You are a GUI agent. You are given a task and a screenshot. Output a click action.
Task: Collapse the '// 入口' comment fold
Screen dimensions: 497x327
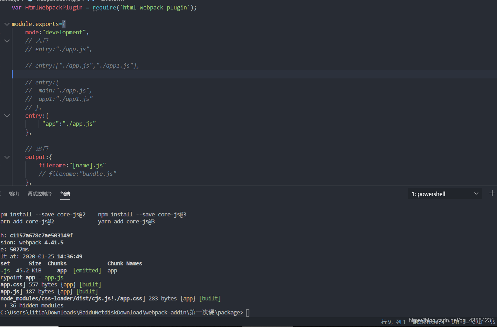[7, 41]
